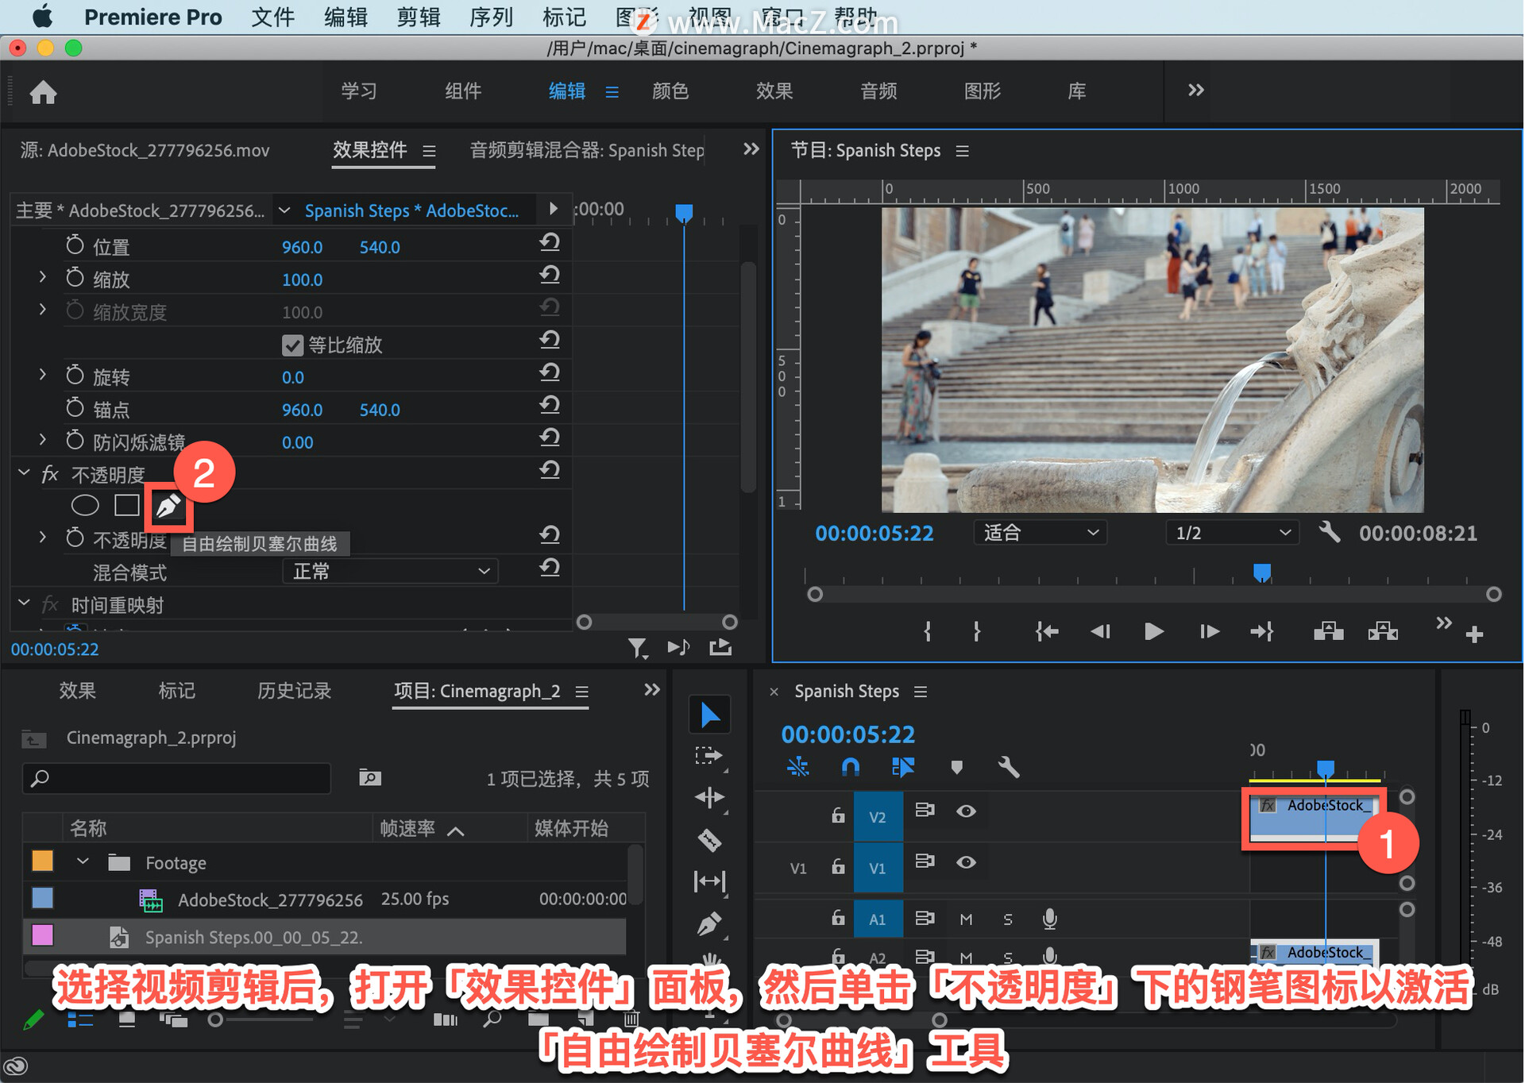Click the filter properties funnel icon

(x=638, y=649)
